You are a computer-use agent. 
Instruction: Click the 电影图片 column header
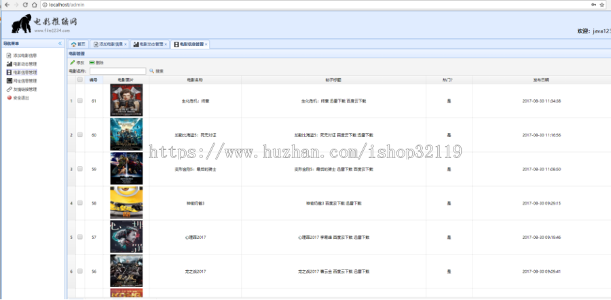tap(126, 80)
